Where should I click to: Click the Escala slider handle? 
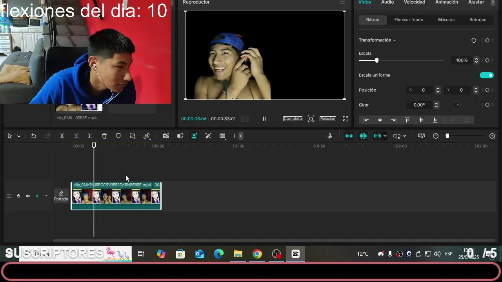tap(377, 60)
